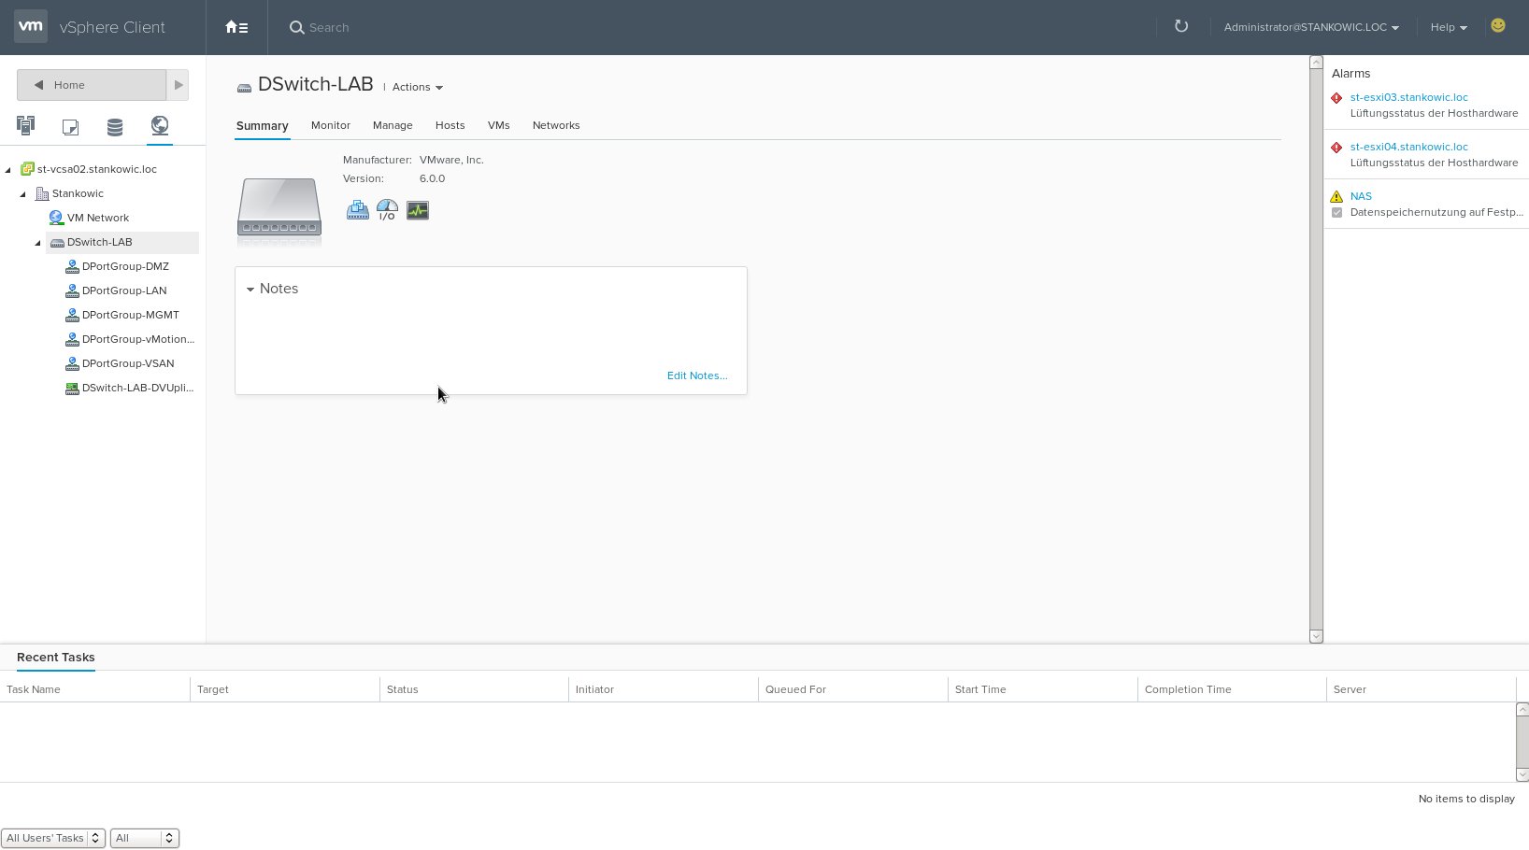Open st-esxi04.stankowic.loc alarm link
This screenshot has width=1529, height=850.
point(1408,147)
